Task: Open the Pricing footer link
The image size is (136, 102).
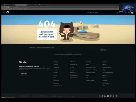Action: click(x=55, y=75)
